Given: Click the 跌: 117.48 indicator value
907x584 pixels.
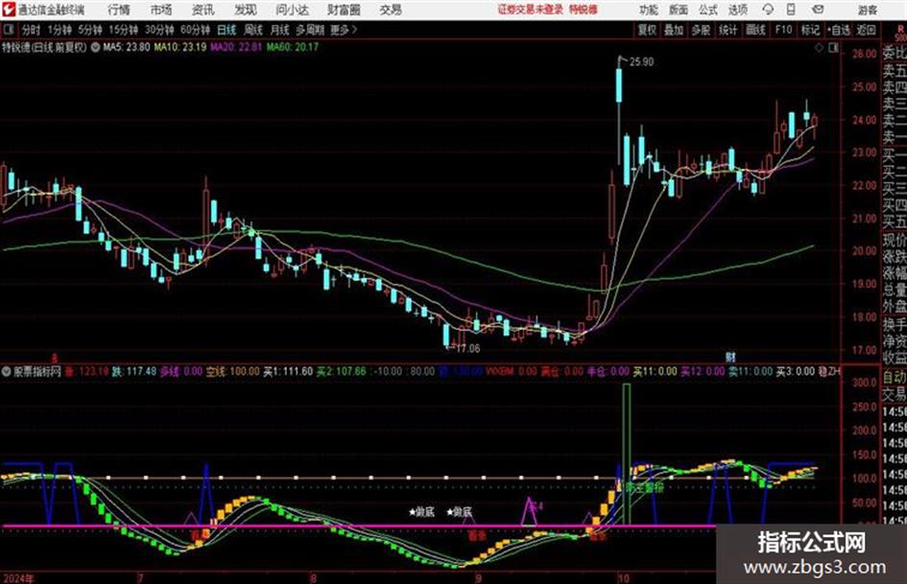Looking at the screenshot, I should 133,371.
